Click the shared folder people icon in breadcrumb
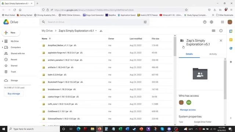Viewport: 235px width, 132px height. pos(101,31)
